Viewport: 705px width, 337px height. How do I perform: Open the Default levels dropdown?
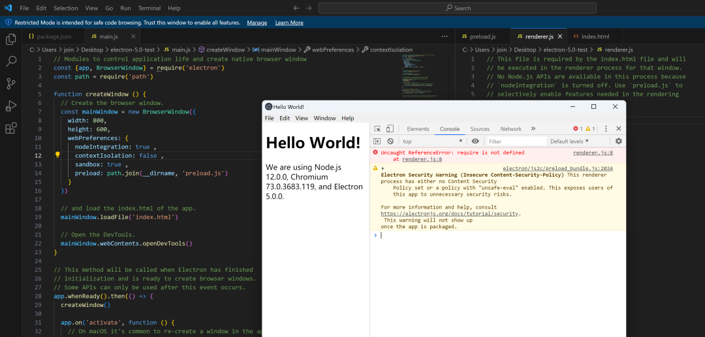pyautogui.click(x=569, y=141)
